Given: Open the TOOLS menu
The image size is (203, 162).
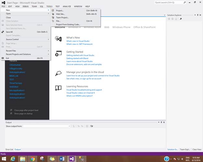Looking at the screenshot, I should click(x=49, y=6).
